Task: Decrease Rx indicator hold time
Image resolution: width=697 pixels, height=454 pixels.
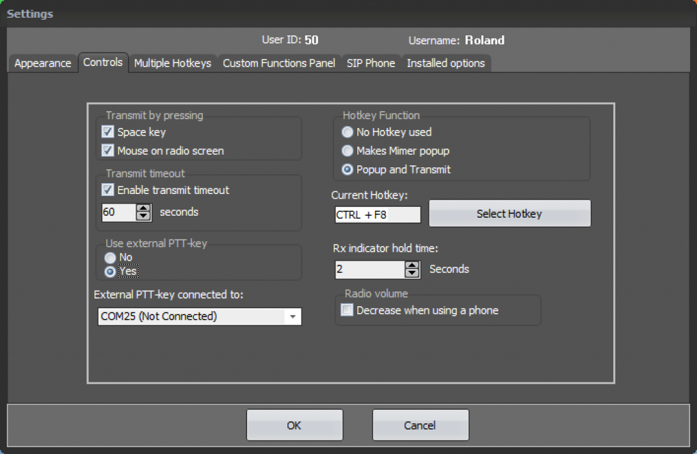Action: (x=412, y=274)
